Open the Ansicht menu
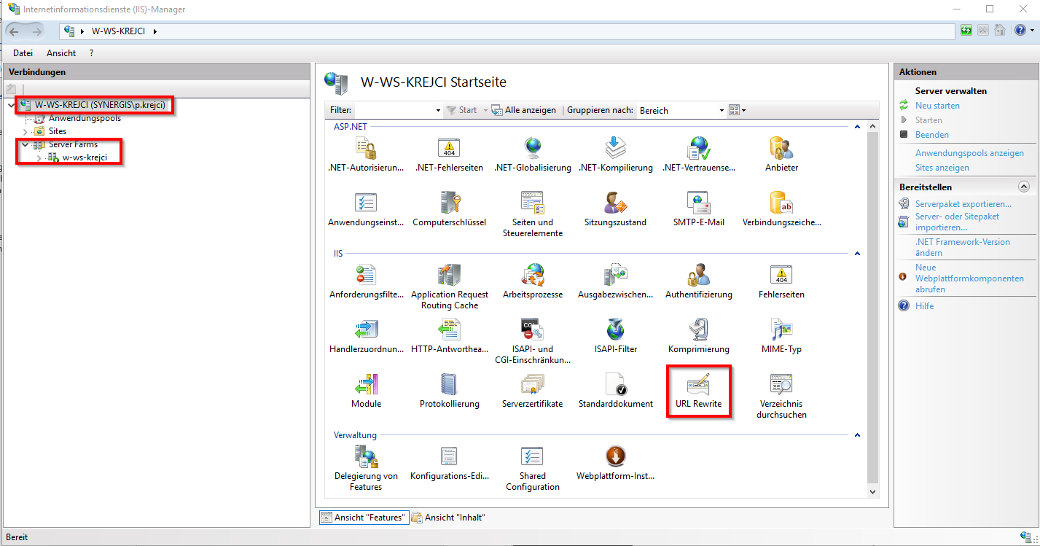1040x546 pixels. [60, 52]
